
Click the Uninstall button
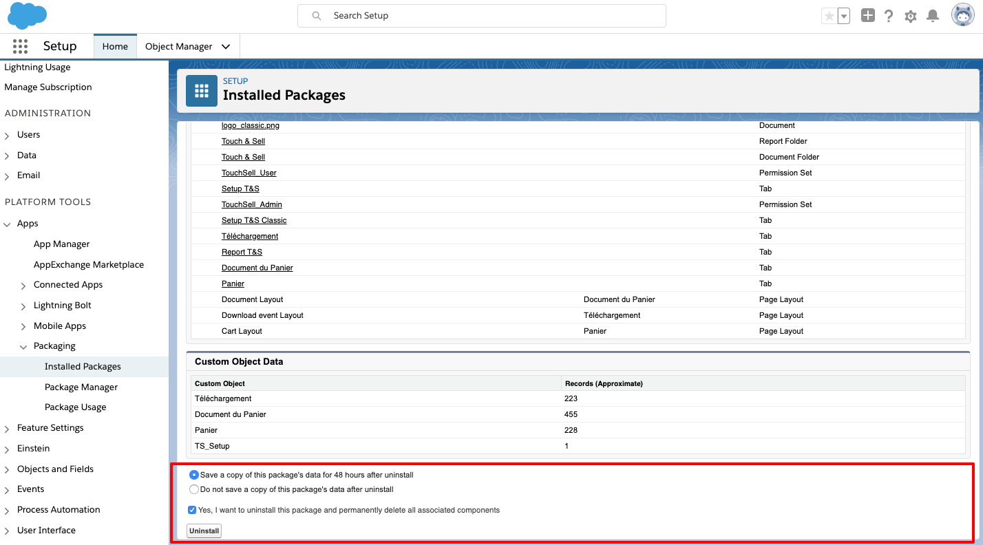pos(204,531)
